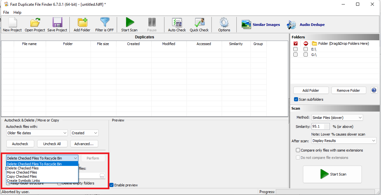The width and height of the screenshot is (381, 195).
Task: Enable Compare only files with same extensions
Action: (298, 150)
